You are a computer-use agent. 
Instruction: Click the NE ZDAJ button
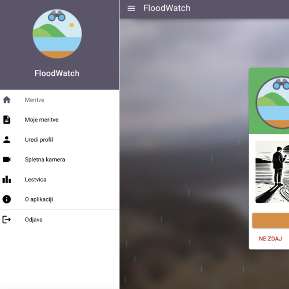[271, 239]
